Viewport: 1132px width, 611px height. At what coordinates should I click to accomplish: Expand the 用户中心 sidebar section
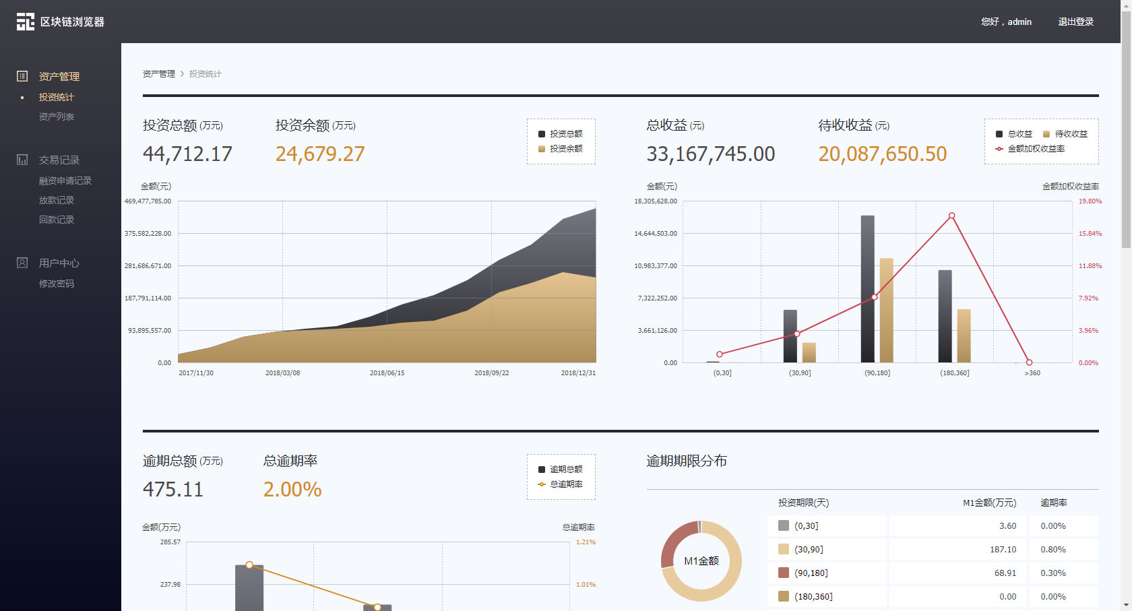pyautogui.click(x=59, y=263)
